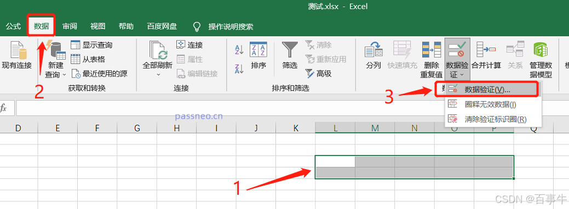The height and width of the screenshot is (209, 569).
Task: Sort ascending A to Z icon
Action: coord(239,50)
